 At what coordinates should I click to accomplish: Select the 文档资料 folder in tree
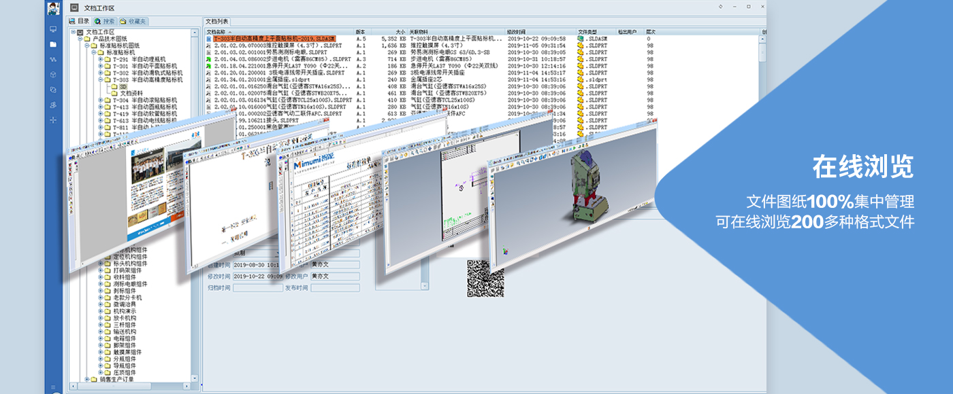coord(132,93)
